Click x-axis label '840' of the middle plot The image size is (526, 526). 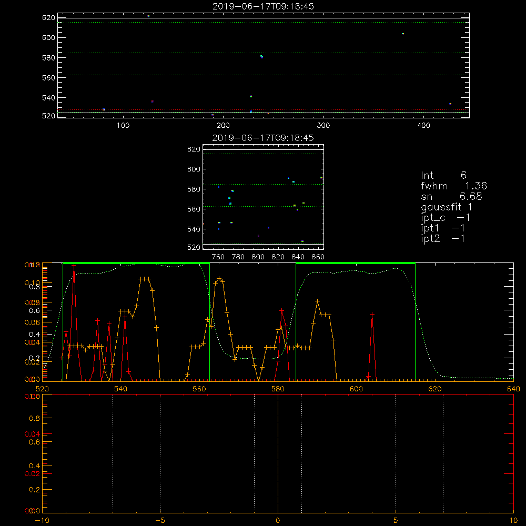coord(298,257)
